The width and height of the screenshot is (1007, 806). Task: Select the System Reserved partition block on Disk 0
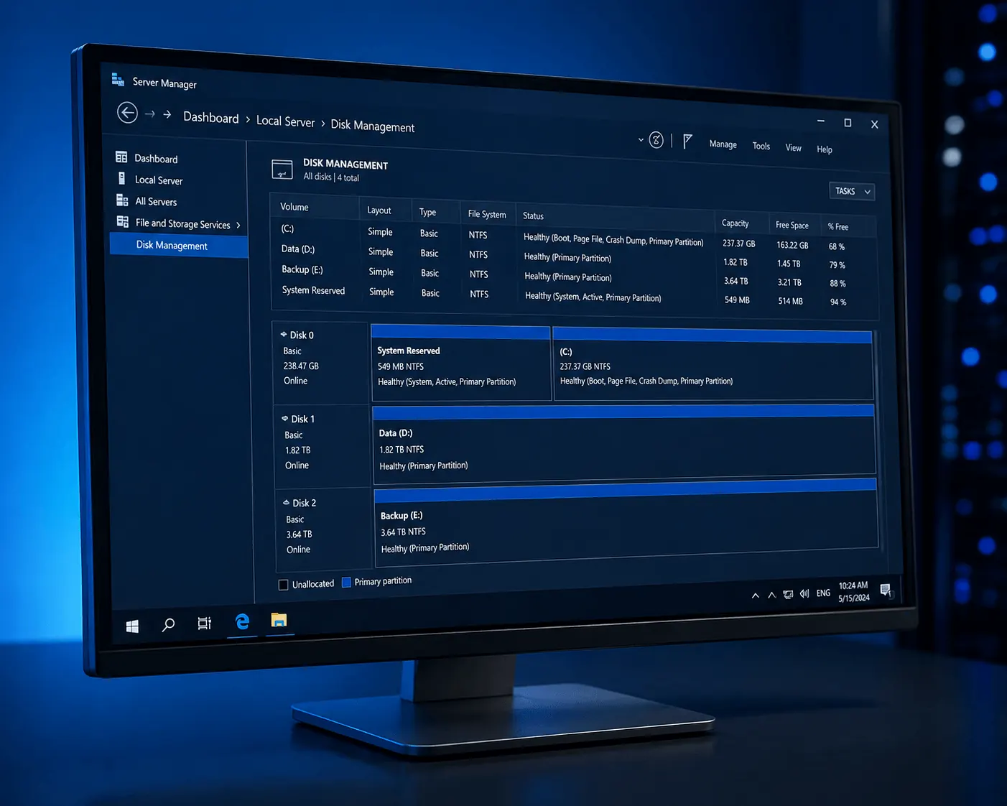tap(460, 363)
